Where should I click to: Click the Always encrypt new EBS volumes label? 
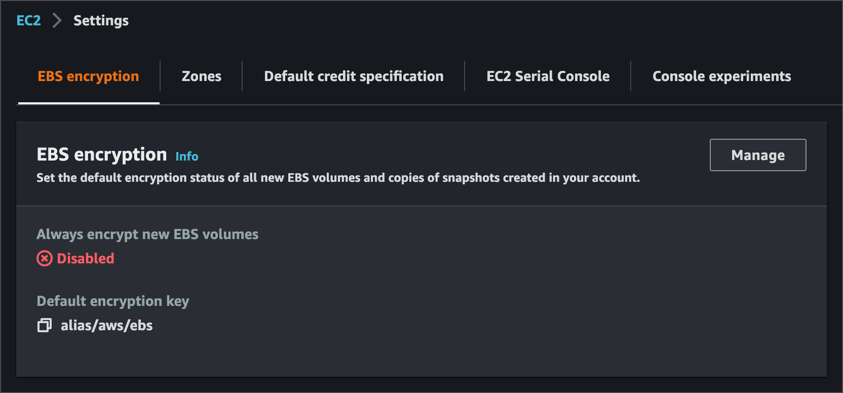pyautogui.click(x=147, y=234)
